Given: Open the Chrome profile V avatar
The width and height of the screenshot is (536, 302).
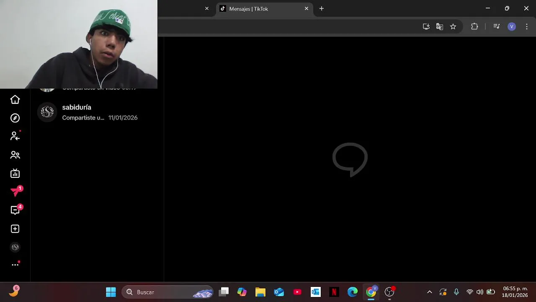Looking at the screenshot, I should point(512,26).
